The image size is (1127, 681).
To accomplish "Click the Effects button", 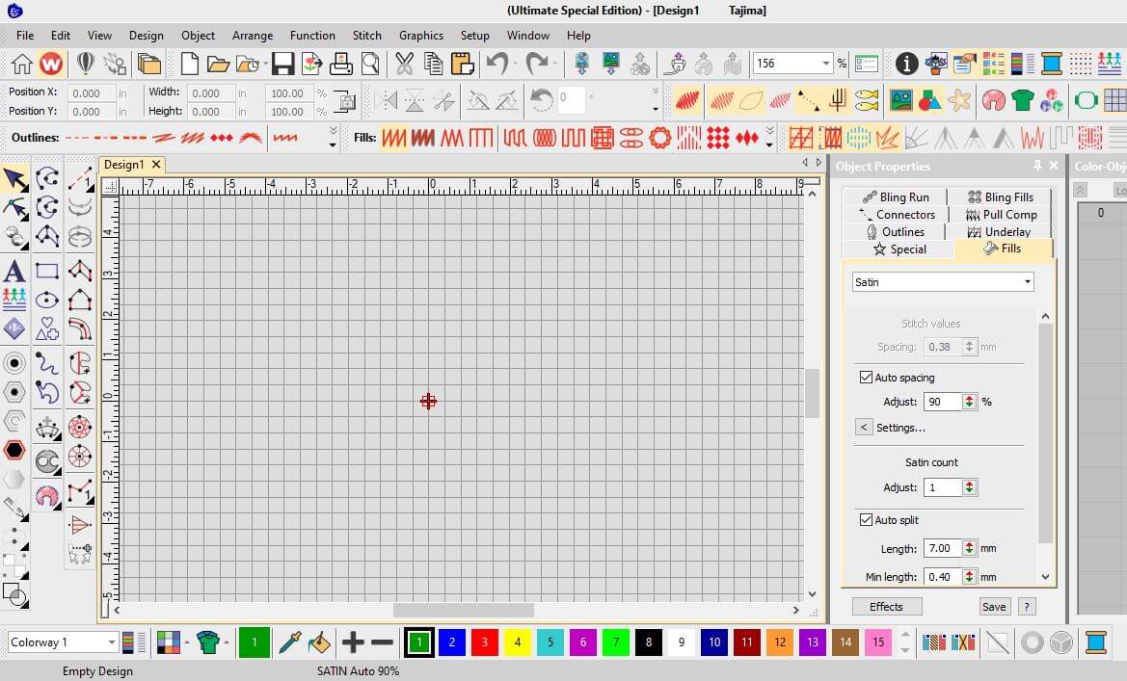I will click(886, 606).
